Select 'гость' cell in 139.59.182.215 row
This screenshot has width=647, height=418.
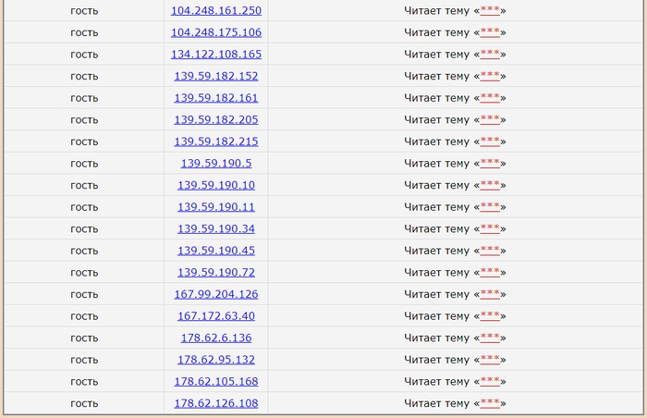(x=84, y=142)
